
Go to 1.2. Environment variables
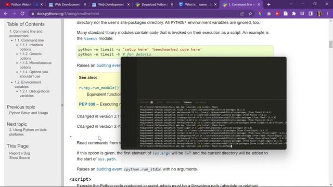coord(28,84)
